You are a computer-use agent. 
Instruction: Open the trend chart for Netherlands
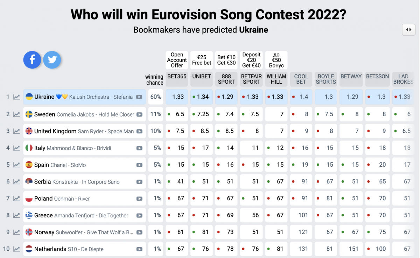point(16,249)
